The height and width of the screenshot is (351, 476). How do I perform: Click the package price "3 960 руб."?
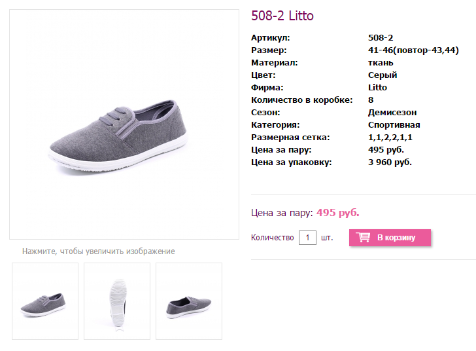tap(390, 162)
